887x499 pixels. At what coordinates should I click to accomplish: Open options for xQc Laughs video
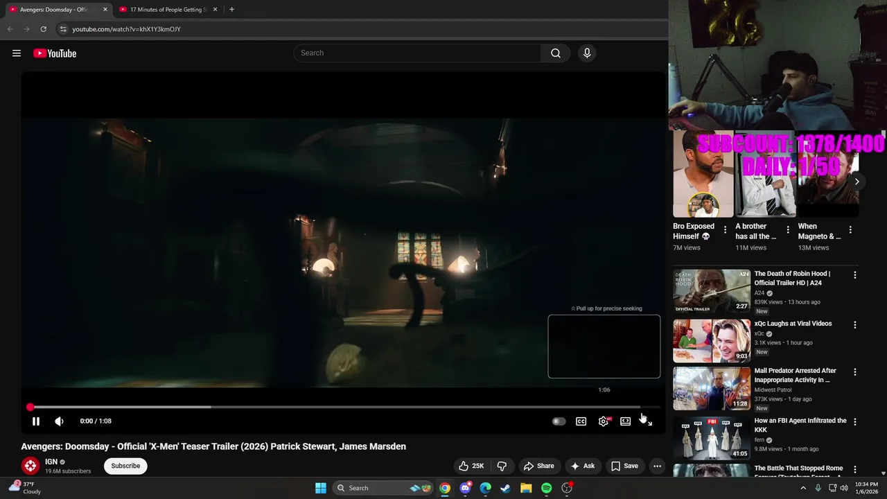[854, 325]
